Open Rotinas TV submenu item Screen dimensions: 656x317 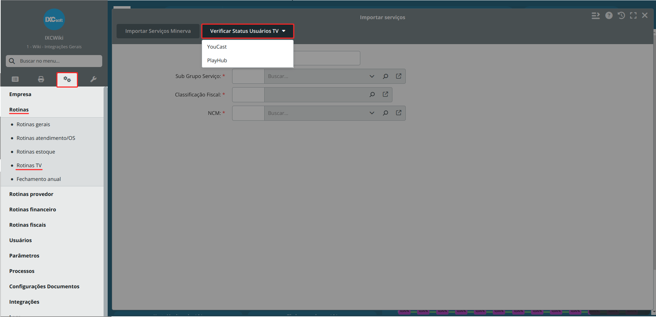29,166
